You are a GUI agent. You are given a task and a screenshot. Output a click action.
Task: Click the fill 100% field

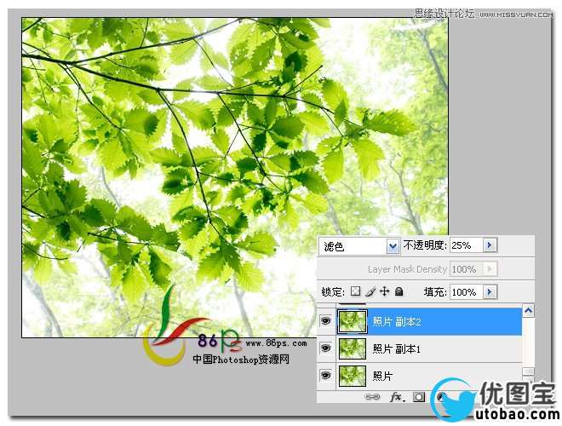point(467,291)
